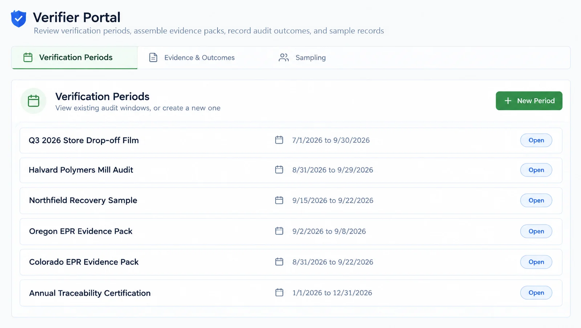Click the 'View existing audit windows' subtitle
The image size is (581, 328).
coord(138,108)
